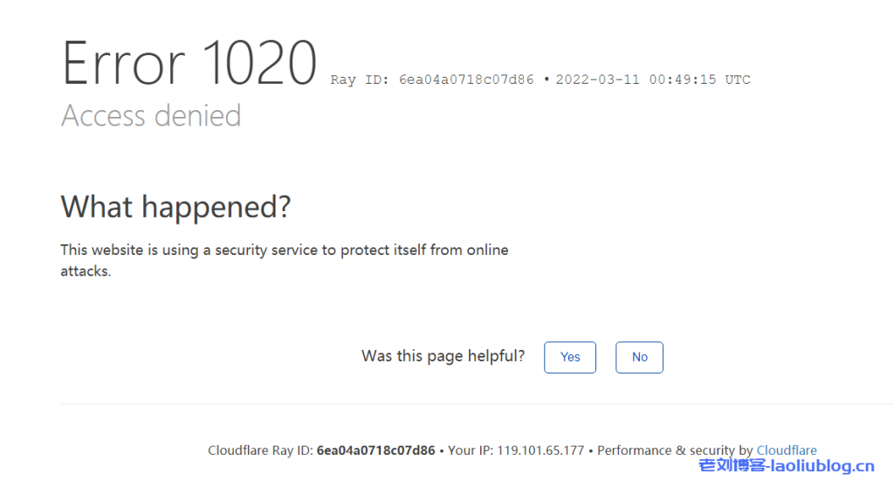Click the No feedback button
Viewport: 894px width, 494px height.
639,357
